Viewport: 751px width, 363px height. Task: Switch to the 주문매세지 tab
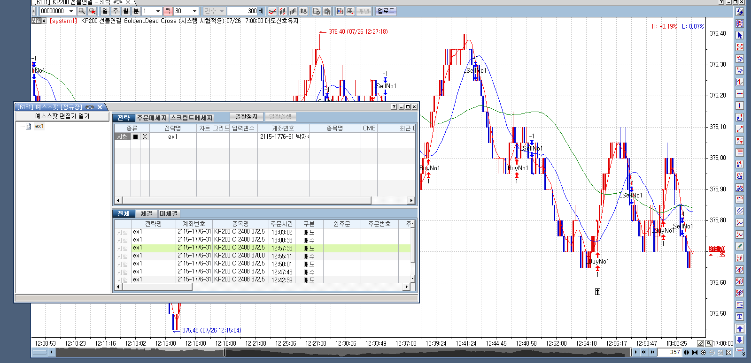[152, 118]
